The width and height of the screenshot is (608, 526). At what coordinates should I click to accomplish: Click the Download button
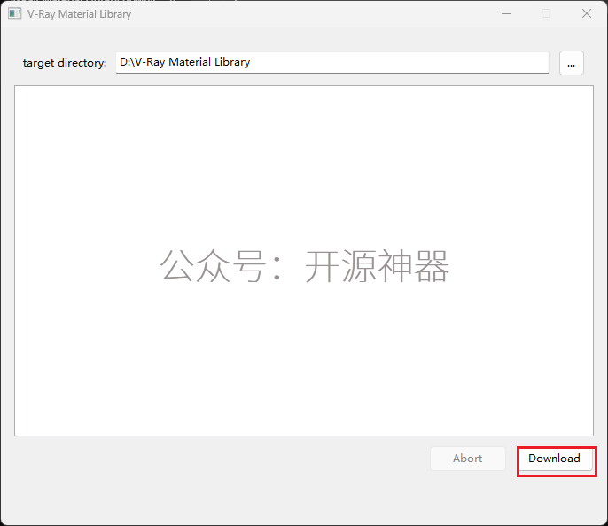(555, 459)
